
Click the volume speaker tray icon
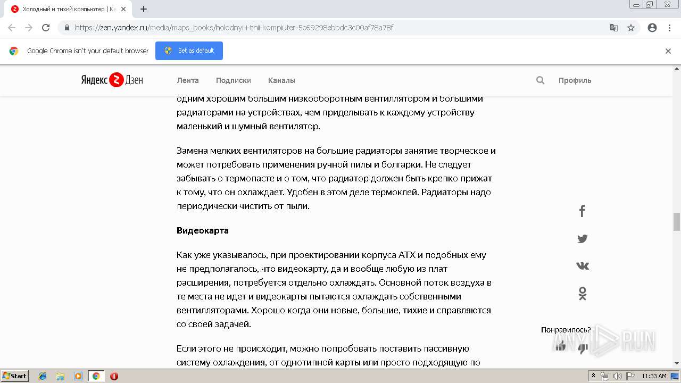tap(617, 376)
